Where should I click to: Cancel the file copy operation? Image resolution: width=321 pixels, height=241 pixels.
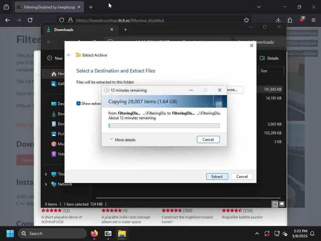pos(208,140)
